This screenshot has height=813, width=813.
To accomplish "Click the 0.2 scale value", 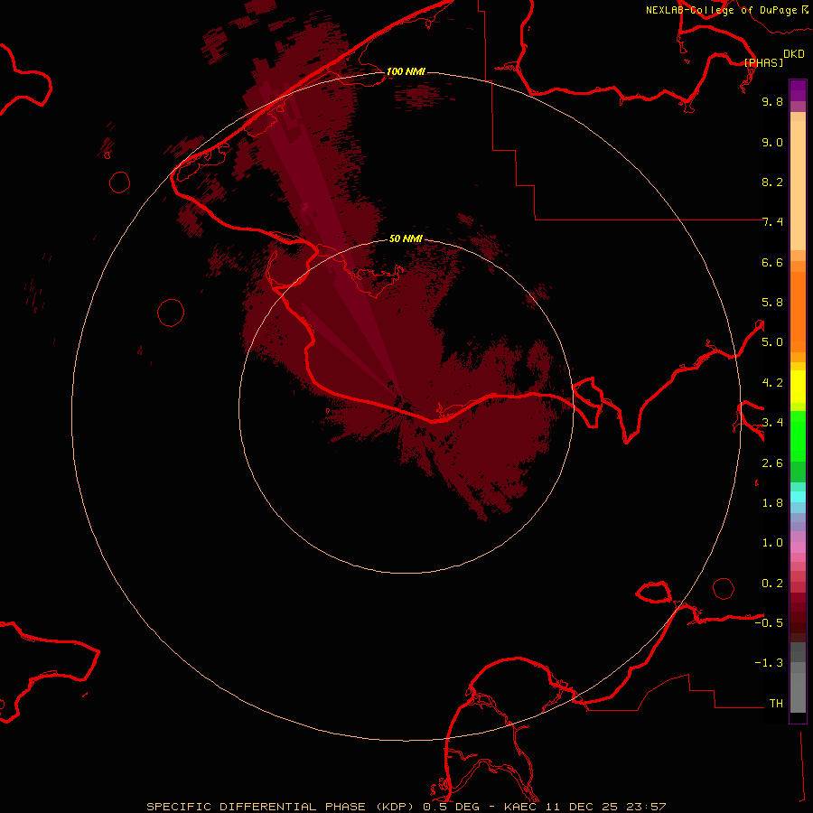I will coord(772,584).
